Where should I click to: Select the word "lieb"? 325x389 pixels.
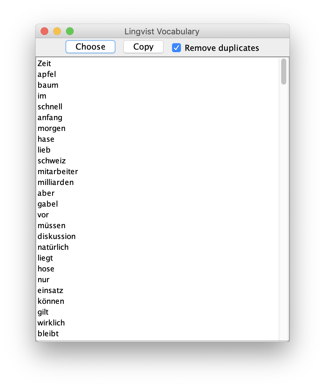tap(44, 150)
